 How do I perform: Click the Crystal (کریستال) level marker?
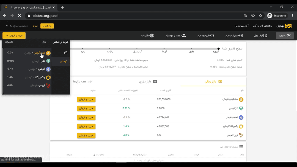[137, 49]
